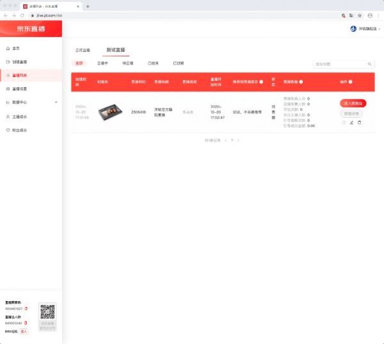Screen dimensions: 384x344
Task: Filter list by 直播中
Action: point(102,63)
